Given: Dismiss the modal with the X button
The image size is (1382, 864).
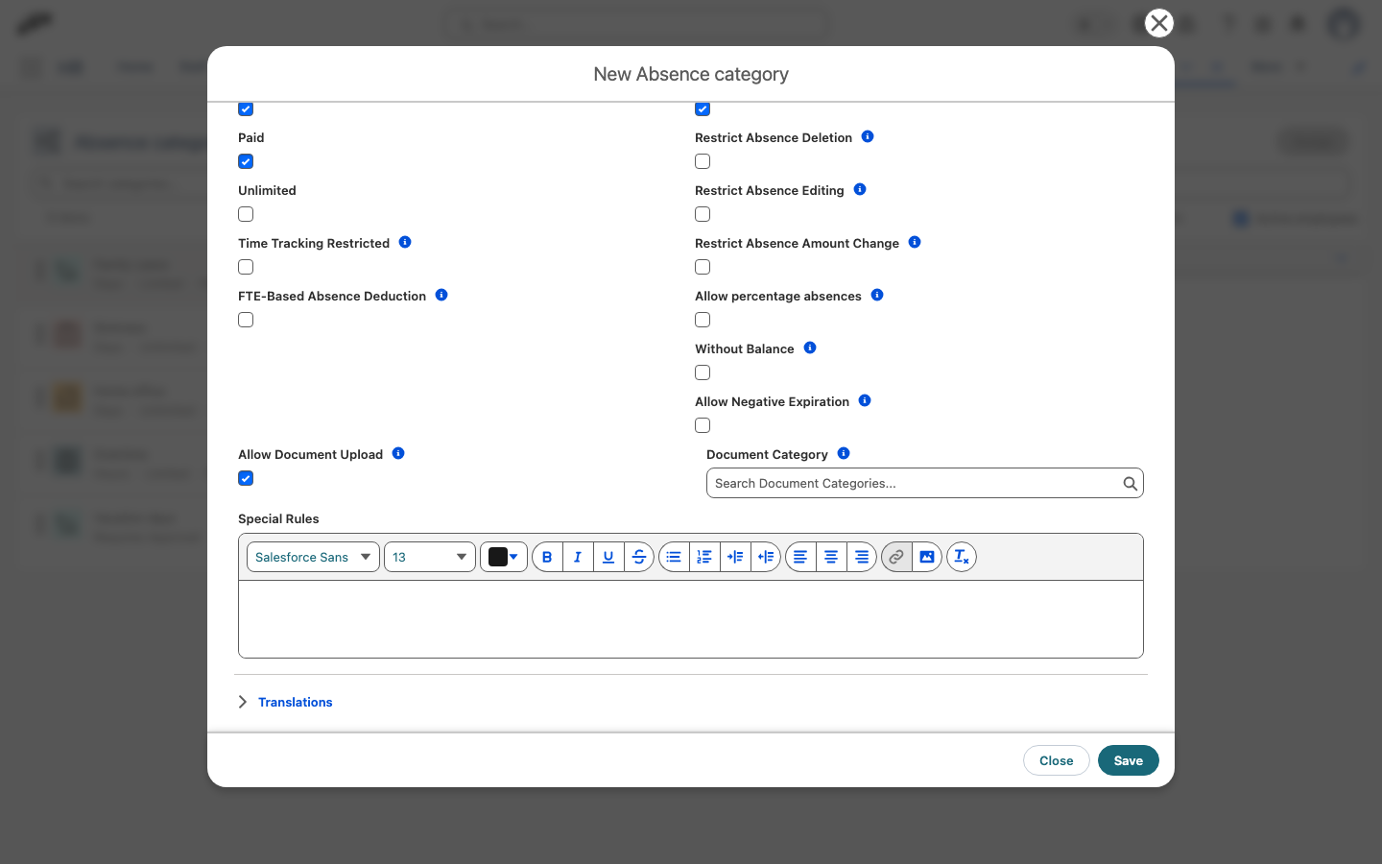Looking at the screenshot, I should coord(1159,23).
